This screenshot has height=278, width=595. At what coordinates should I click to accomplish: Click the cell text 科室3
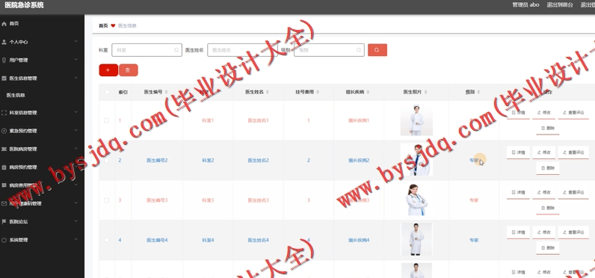(x=208, y=200)
